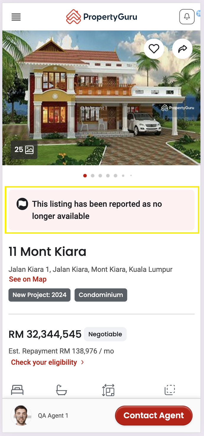Click the PropertyGuru logo

[x=102, y=17]
